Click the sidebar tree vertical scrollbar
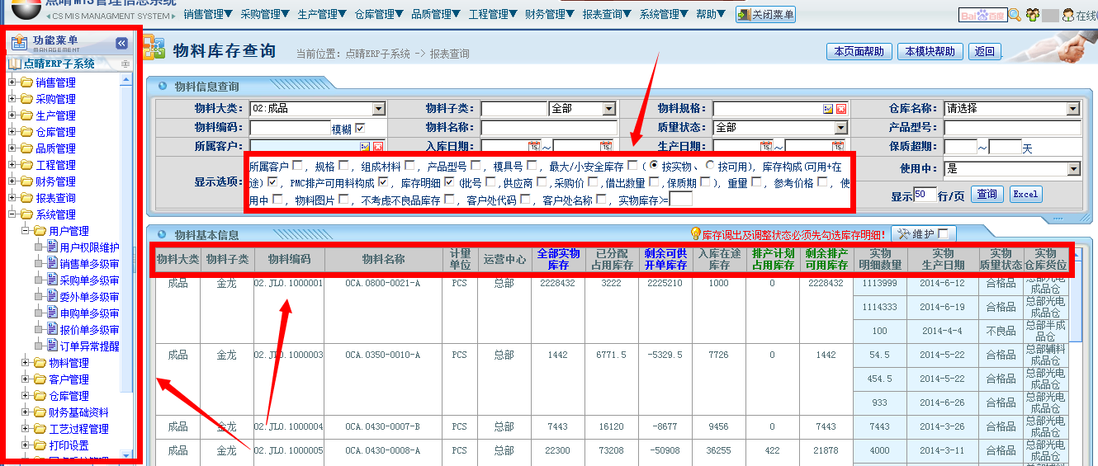The image size is (1098, 466). click(x=126, y=247)
